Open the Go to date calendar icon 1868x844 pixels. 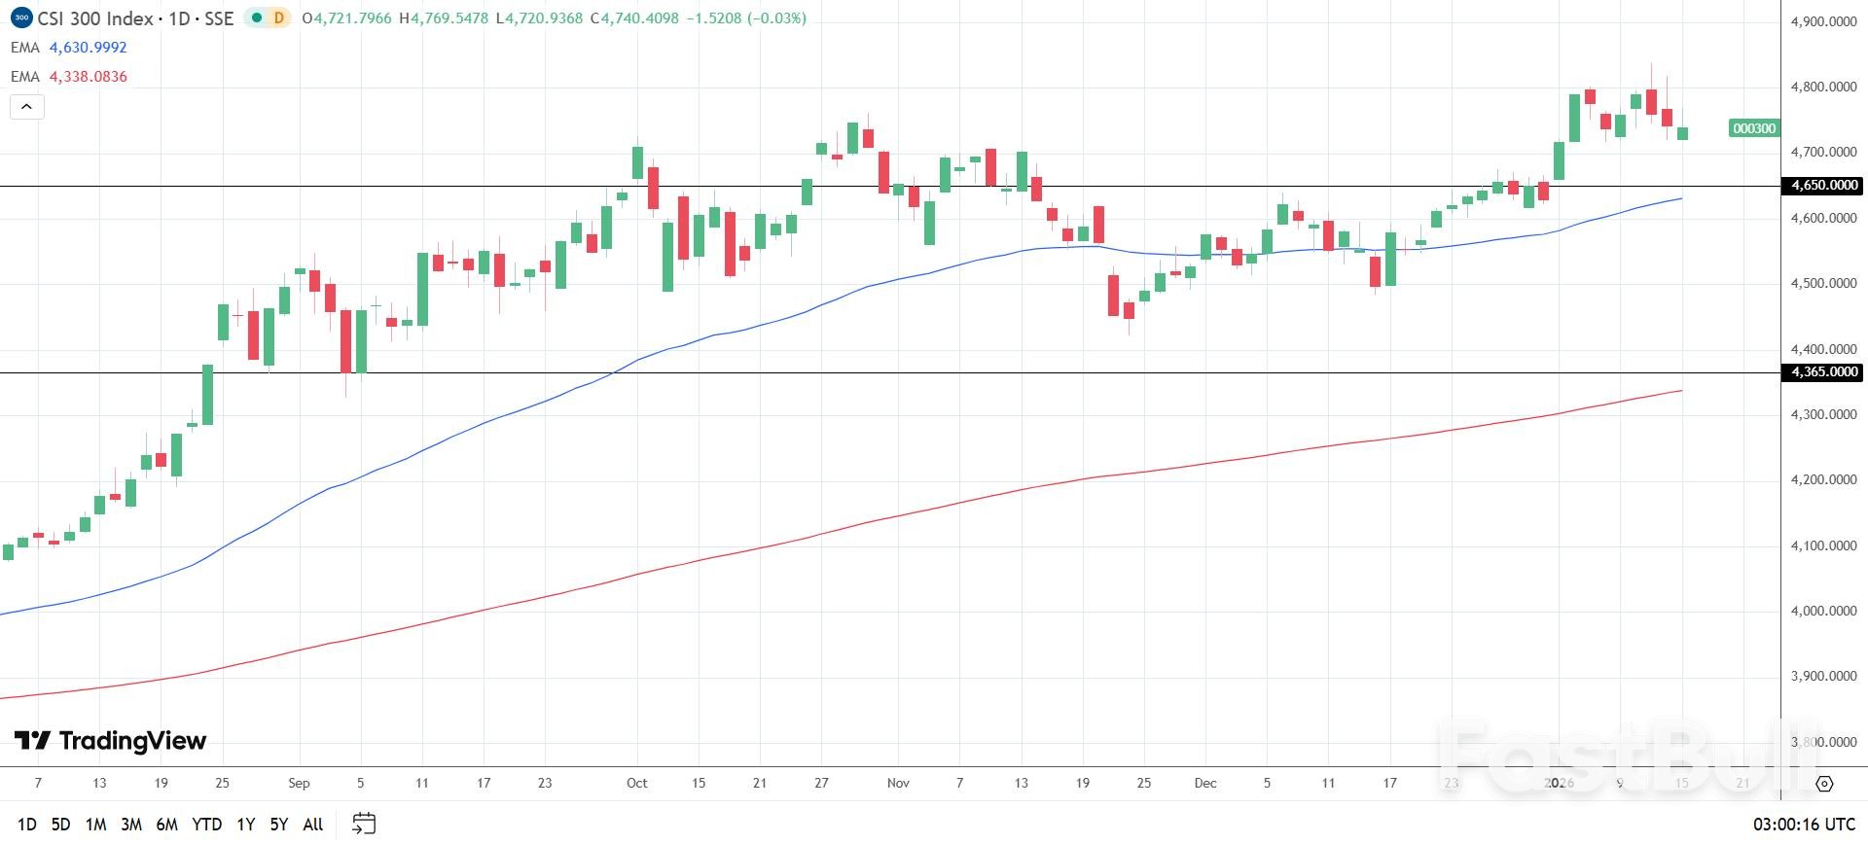point(364,824)
